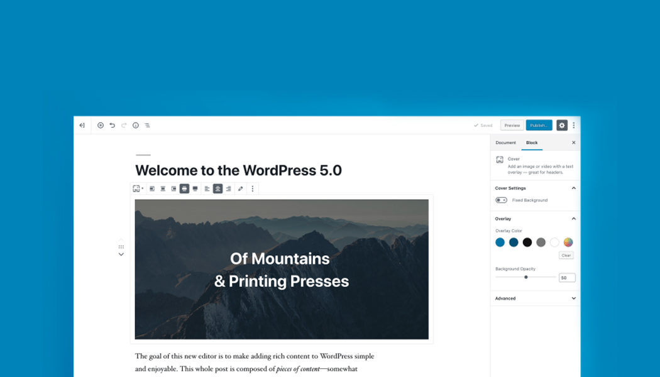Image resolution: width=660 pixels, height=377 pixels.
Task: Switch to the Block tab
Action: [532, 143]
